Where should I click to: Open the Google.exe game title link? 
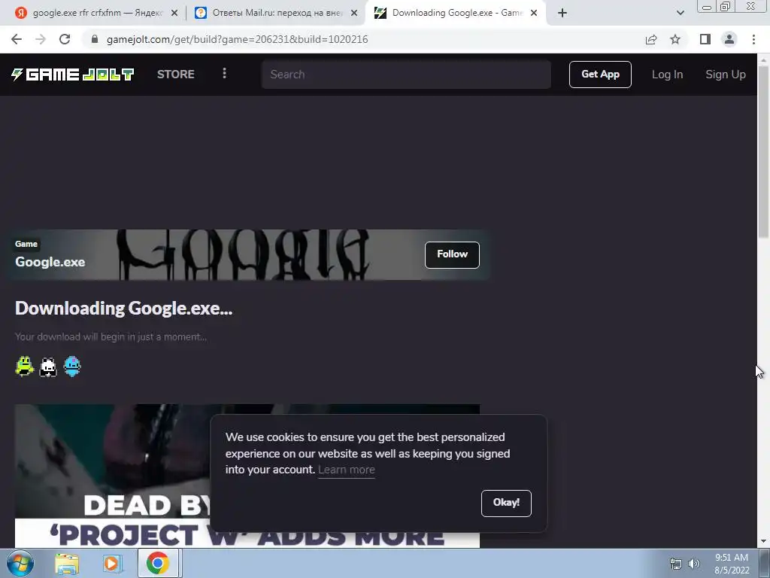[x=50, y=262]
